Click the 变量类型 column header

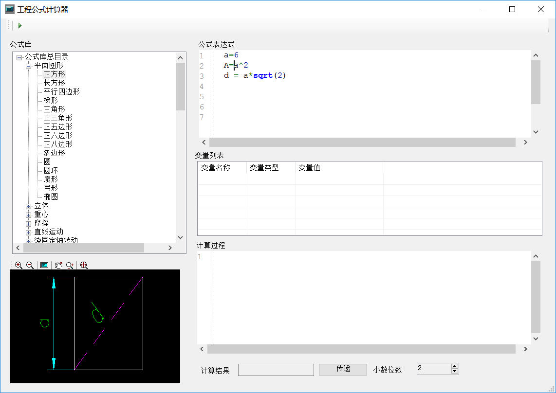271,168
